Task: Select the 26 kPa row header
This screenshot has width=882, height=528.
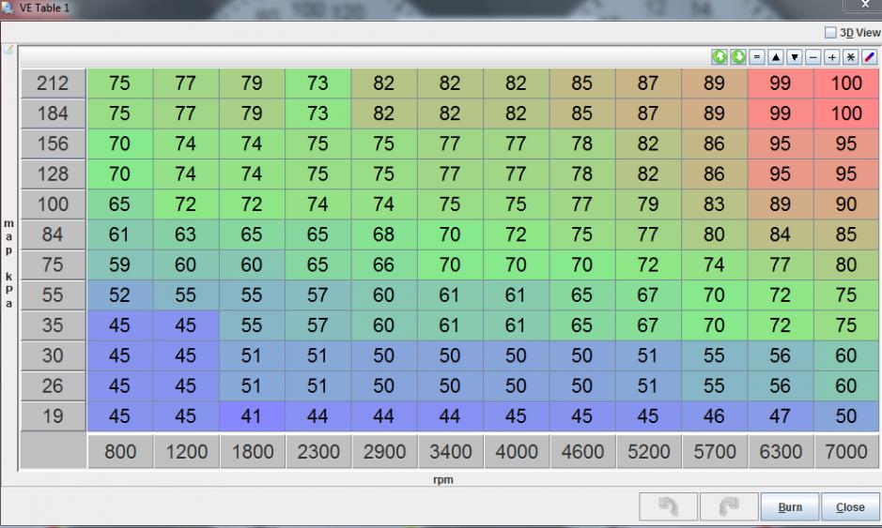Action: 53,385
